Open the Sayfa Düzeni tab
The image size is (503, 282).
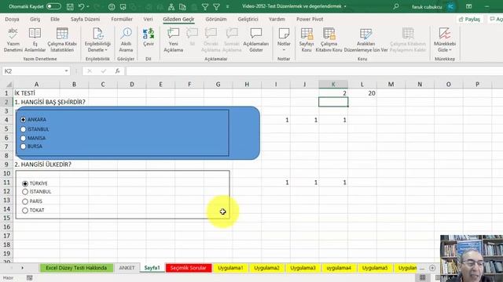pos(85,19)
